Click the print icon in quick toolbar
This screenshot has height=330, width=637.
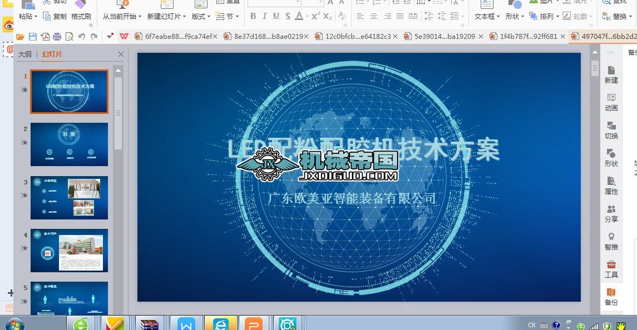pos(57,37)
